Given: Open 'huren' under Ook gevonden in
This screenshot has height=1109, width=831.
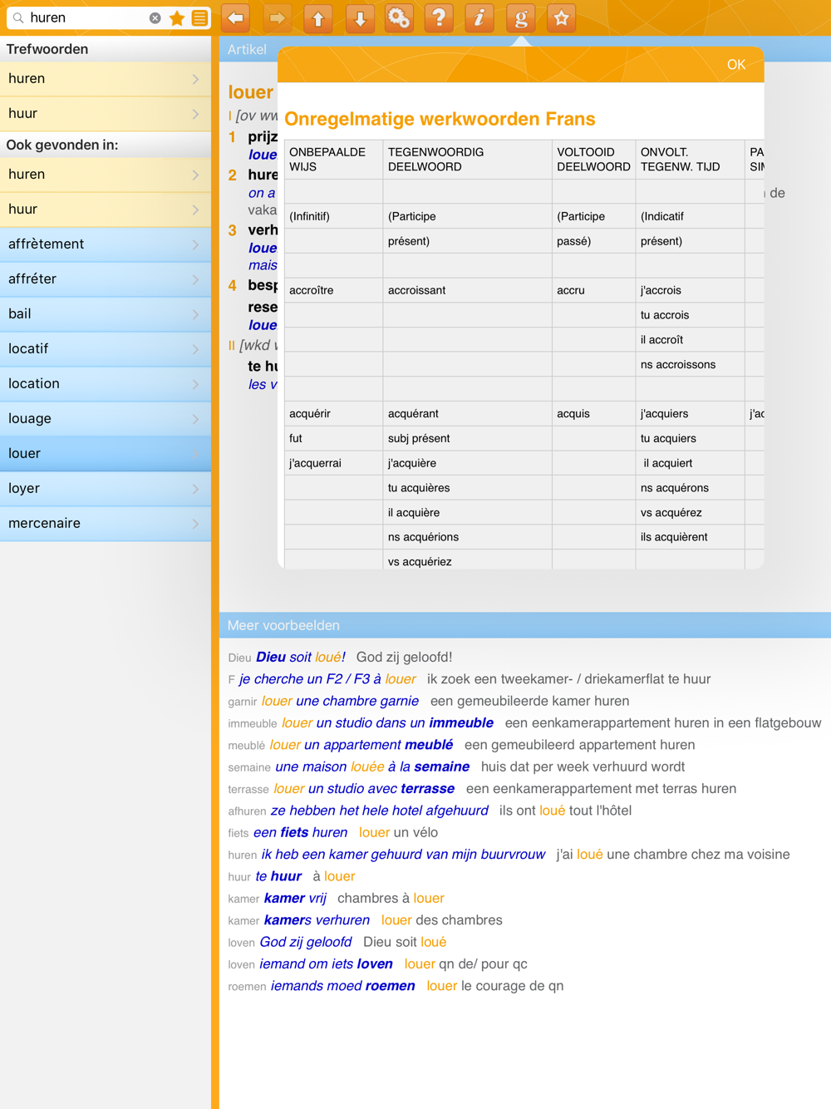Looking at the screenshot, I should point(106,175).
